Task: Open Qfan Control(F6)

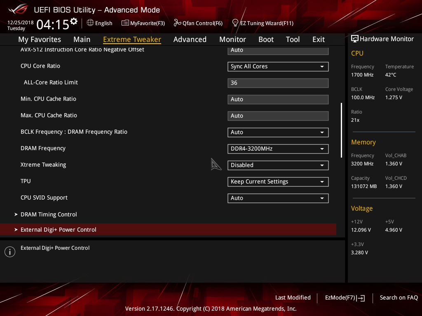Action: (x=202, y=23)
